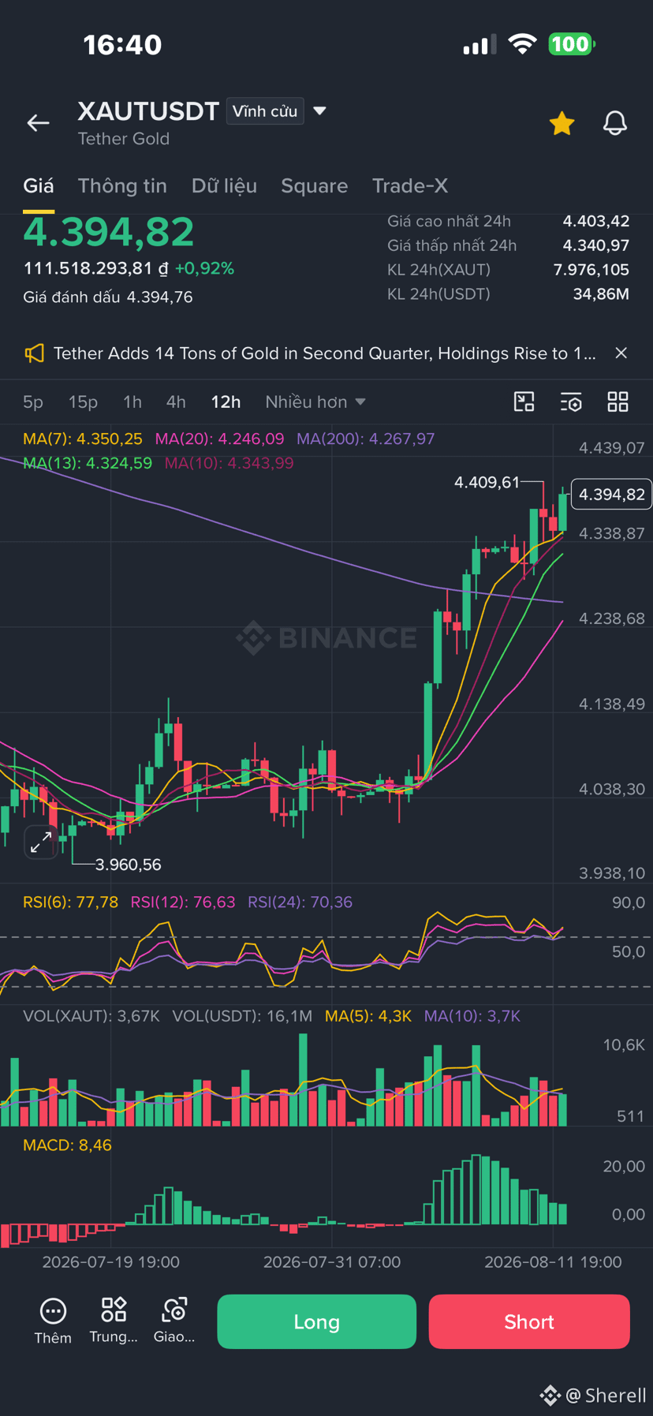Screen dimensions: 653x1416
Task: Tap Giá đánh dấu mark price
Action: click(108, 297)
